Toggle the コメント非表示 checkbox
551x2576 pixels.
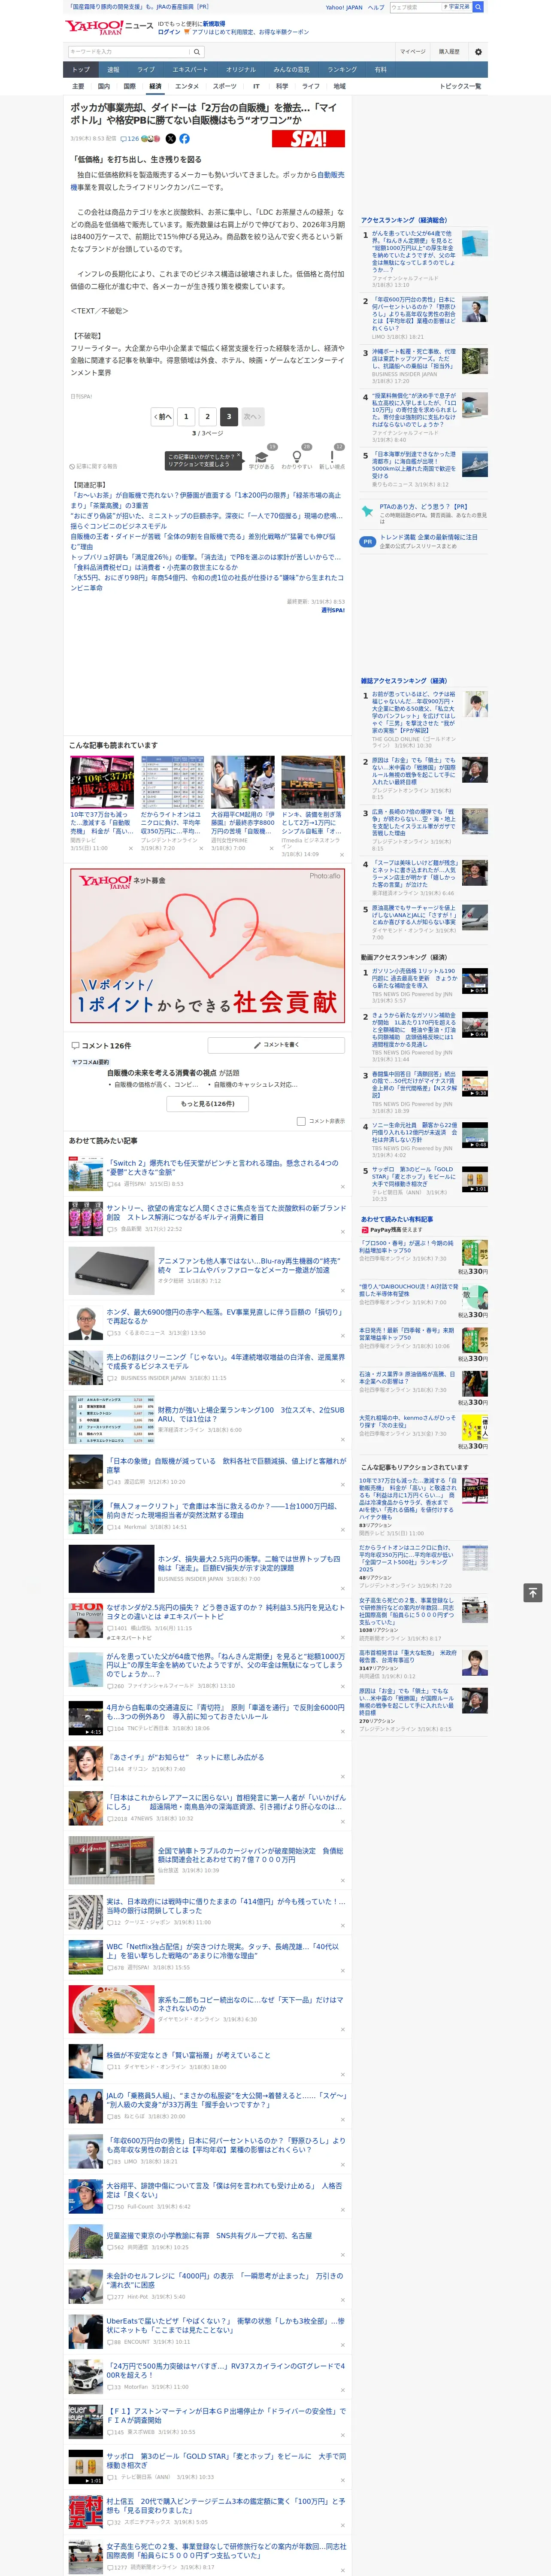301,1121
